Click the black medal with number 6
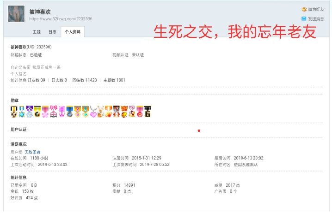 [x=148, y=112]
